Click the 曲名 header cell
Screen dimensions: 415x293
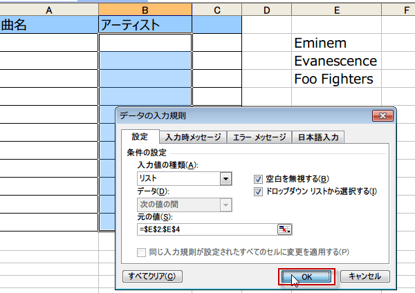click(x=48, y=25)
